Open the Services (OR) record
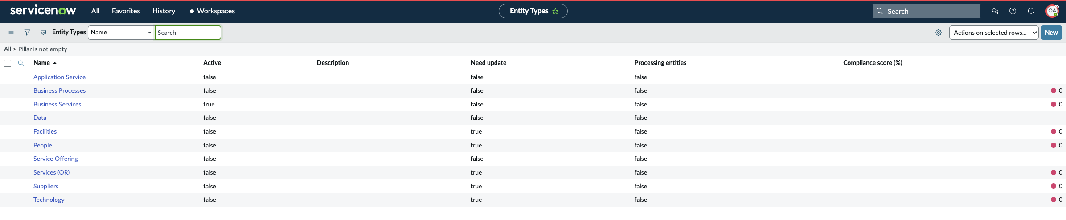Viewport: 1066px width, 220px height. point(51,172)
